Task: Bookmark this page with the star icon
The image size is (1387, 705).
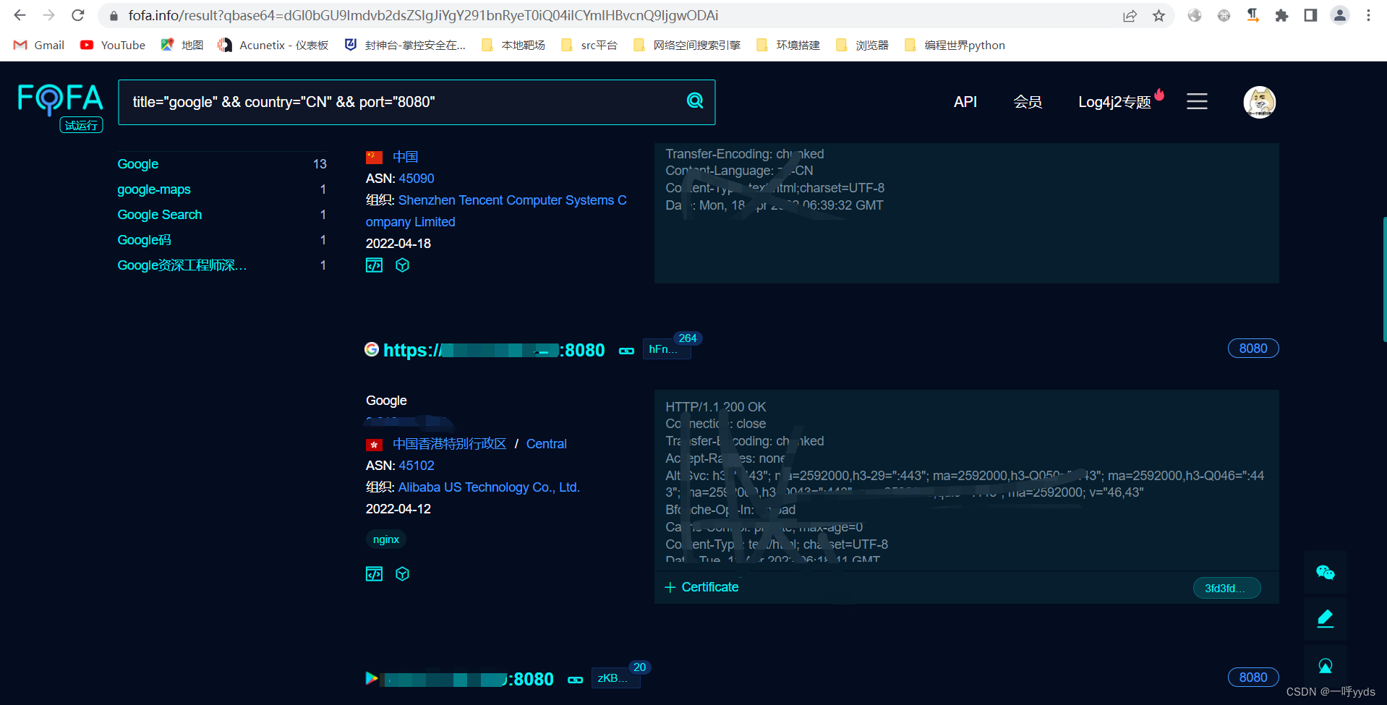Action: click(x=1158, y=15)
